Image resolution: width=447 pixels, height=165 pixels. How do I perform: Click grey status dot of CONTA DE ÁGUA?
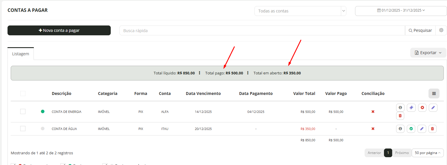(x=43, y=129)
